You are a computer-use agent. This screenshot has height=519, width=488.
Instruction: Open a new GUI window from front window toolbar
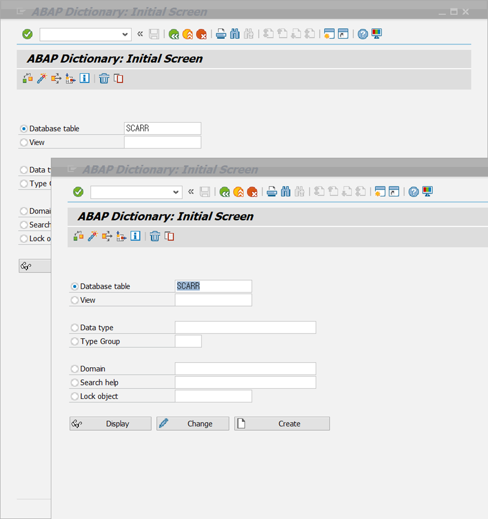[380, 192]
